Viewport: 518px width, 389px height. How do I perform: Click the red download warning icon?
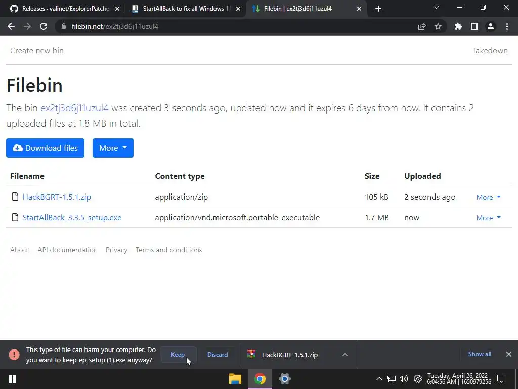[14, 355]
